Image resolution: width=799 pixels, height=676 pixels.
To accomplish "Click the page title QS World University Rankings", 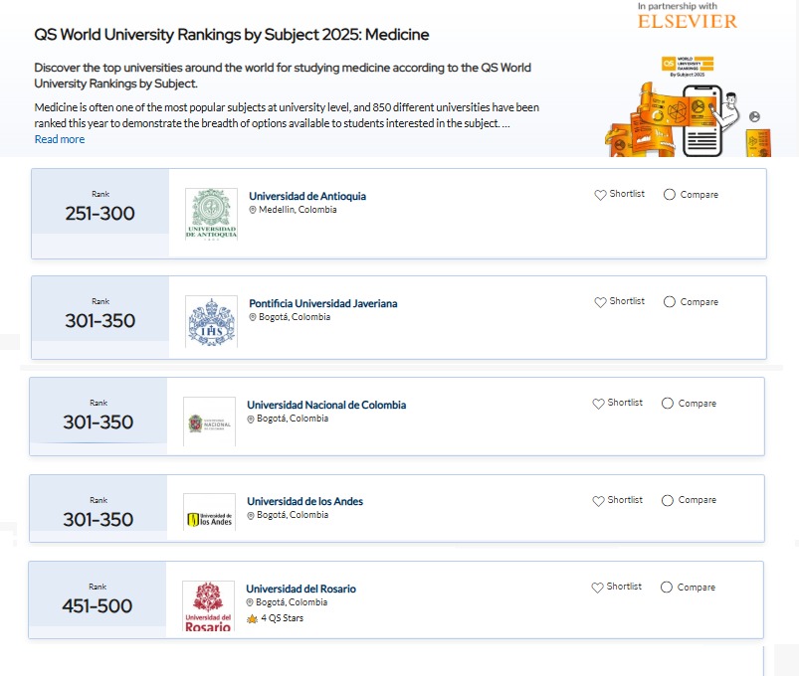I will tap(232, 35).
